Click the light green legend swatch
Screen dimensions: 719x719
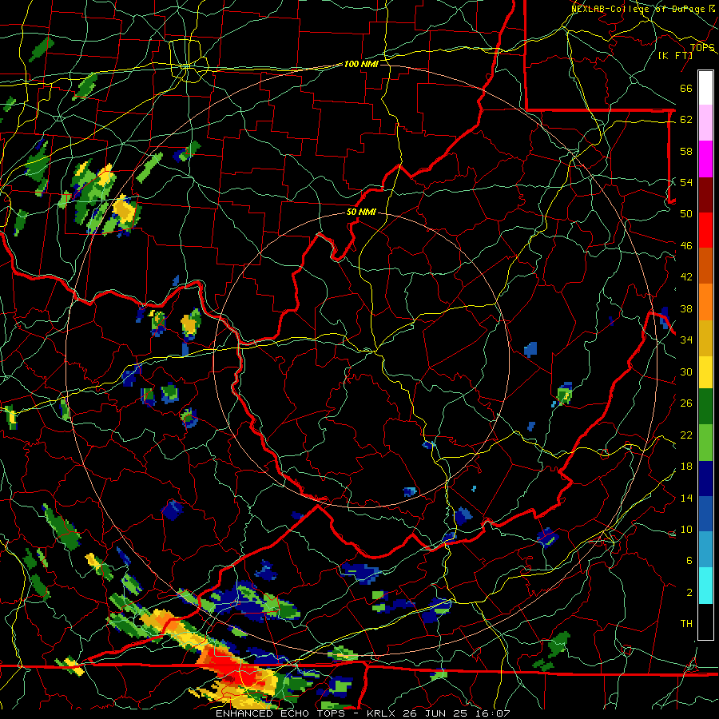[705, 443]
